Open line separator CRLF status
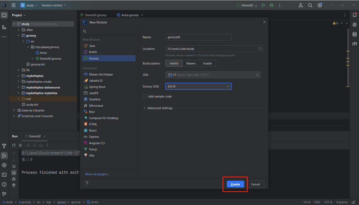The width and height of the screenshot is (359, 205). (317, 202)
